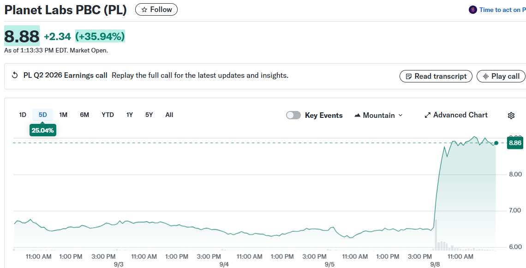The width and height of the screenshot is (526, 268).
Task: Open the Advanced Chart view
Action: [x=456, y=115]
